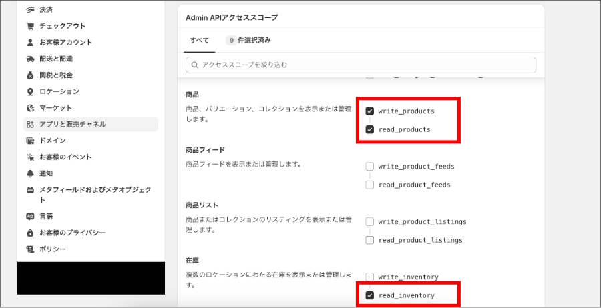
Task: Check the write_product_listings checkbox
Action: point(369,222)
